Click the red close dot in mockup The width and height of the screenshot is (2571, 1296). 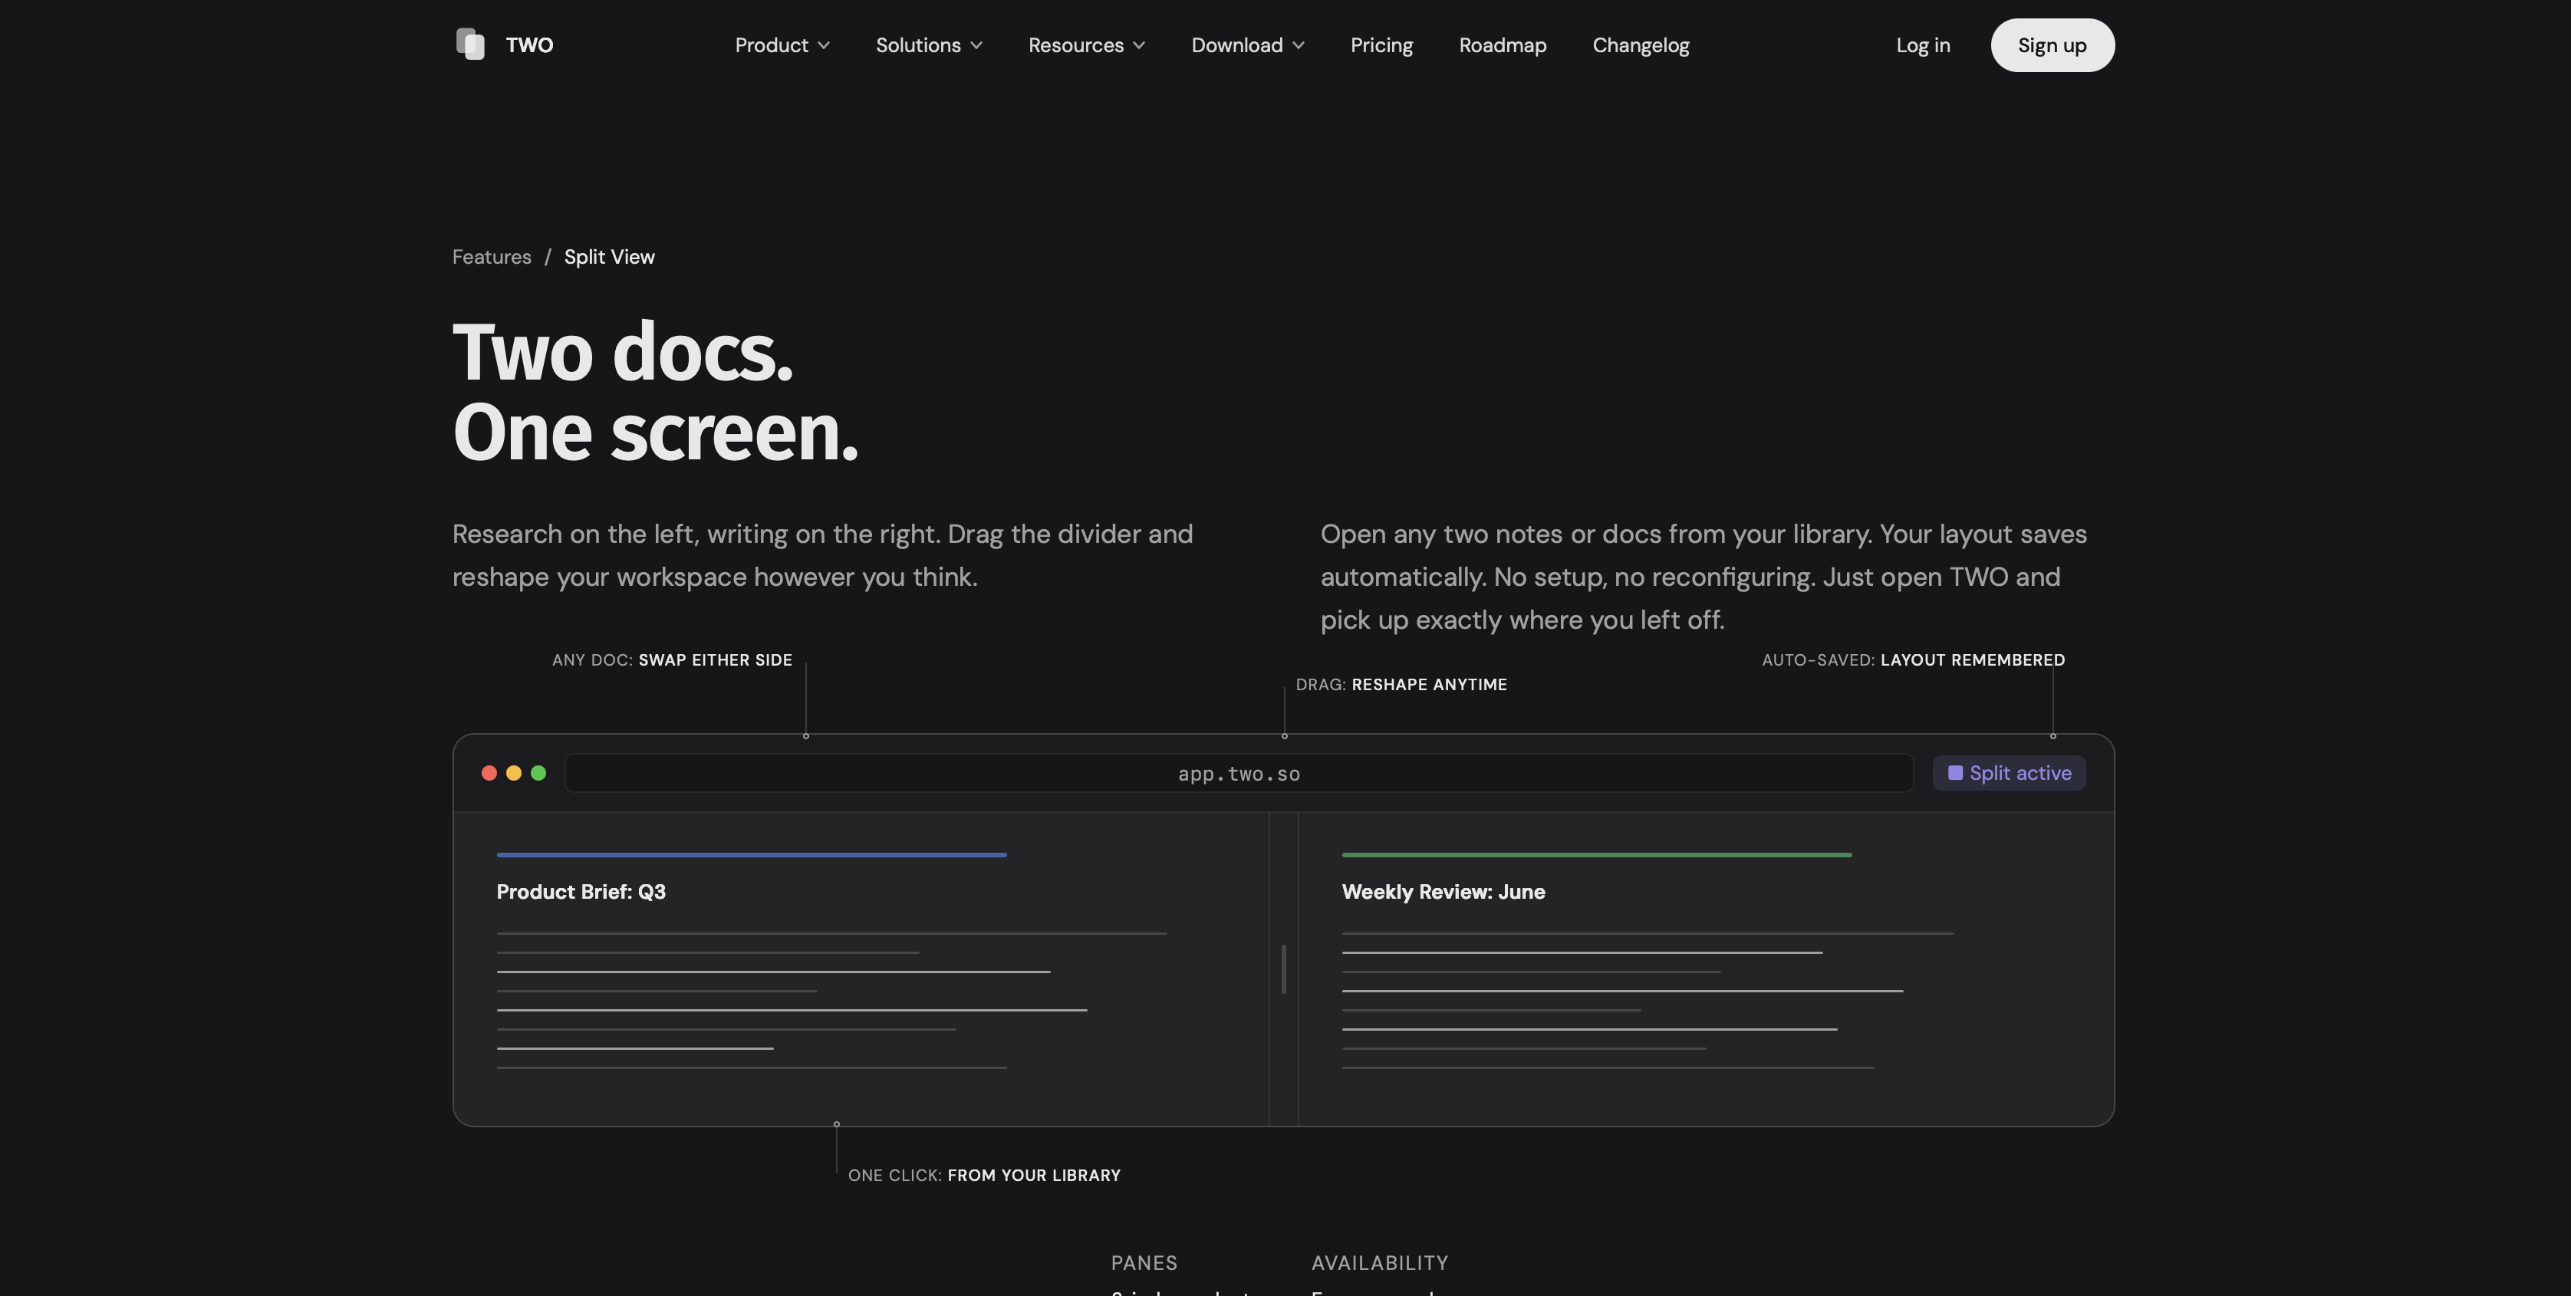(489, 773)
